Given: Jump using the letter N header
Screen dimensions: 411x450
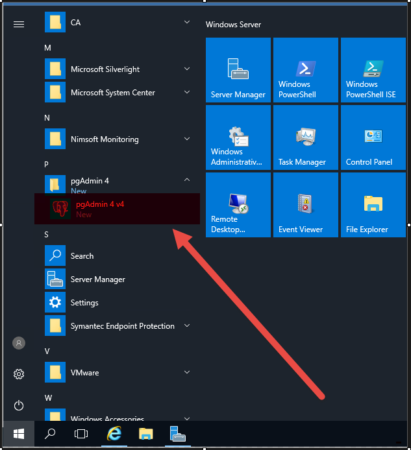Looking at the screenshot, I should 47,118.
